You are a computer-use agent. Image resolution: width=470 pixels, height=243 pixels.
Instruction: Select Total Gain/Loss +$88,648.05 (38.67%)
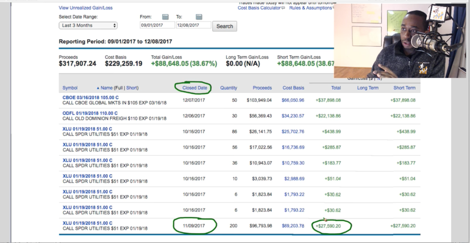click(184, 64)
